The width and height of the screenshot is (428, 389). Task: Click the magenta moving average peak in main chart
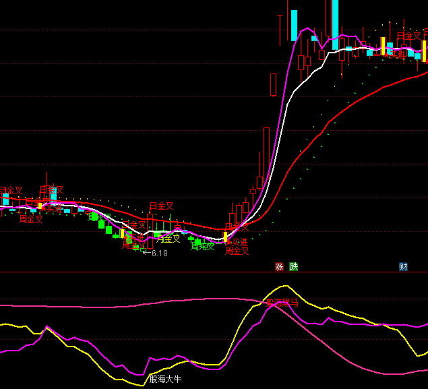(307, 29)
